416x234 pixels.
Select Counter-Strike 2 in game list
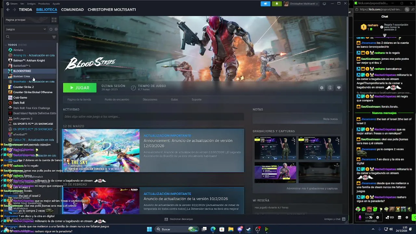[x=23, y=87]
